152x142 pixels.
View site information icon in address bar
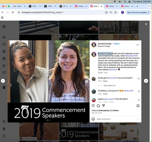pos(19,13)
